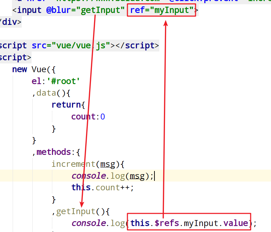
Task: Click the closing /div> tag
Action: [11, 22]
